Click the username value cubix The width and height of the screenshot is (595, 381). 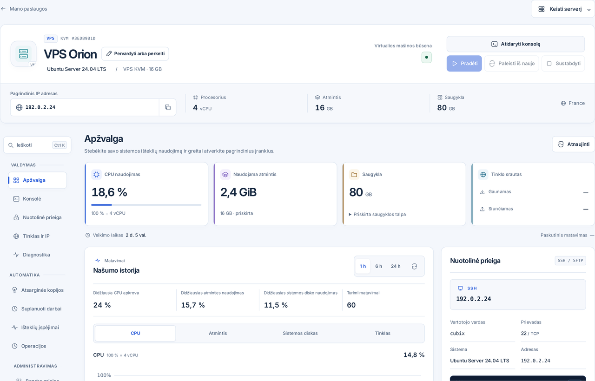click(457, 334)
